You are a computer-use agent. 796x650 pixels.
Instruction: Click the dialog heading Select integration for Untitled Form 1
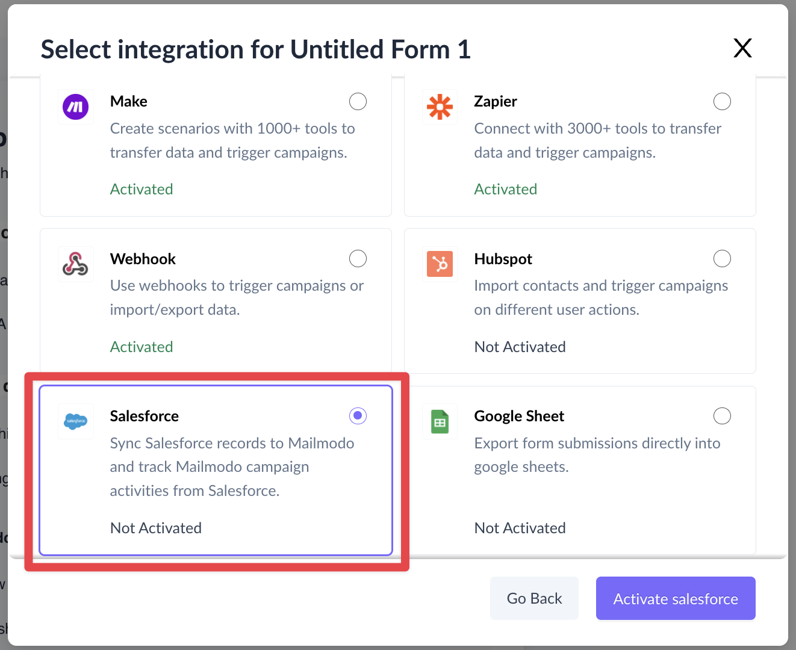point(256,49)
